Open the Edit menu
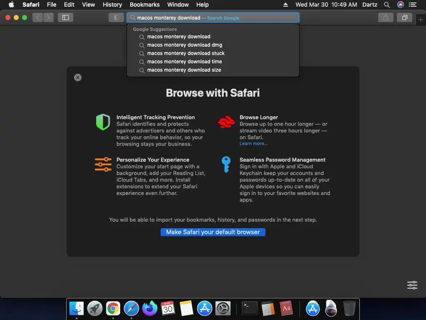The image size is (426, 320). point(69,5)
